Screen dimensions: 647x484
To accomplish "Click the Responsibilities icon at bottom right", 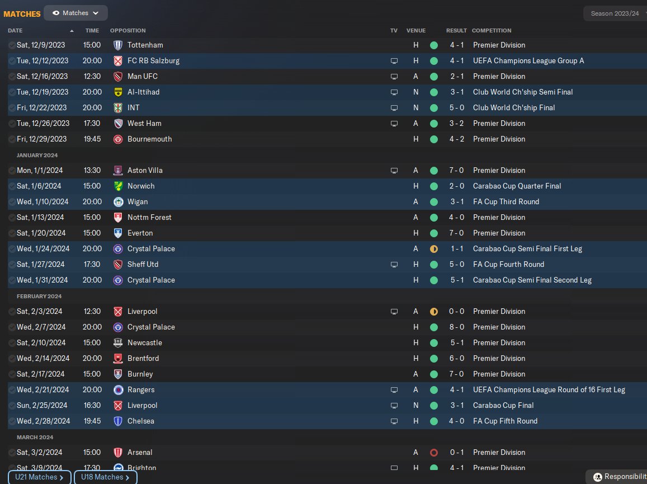I will point(598,477).
